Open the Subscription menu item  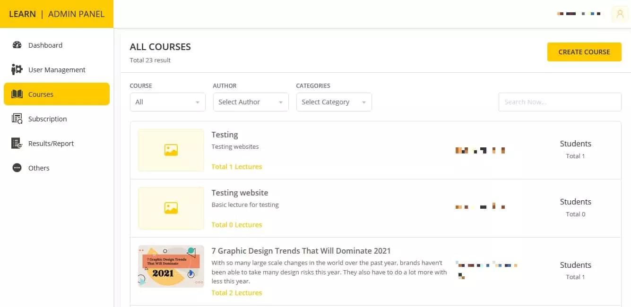[47, 119]
